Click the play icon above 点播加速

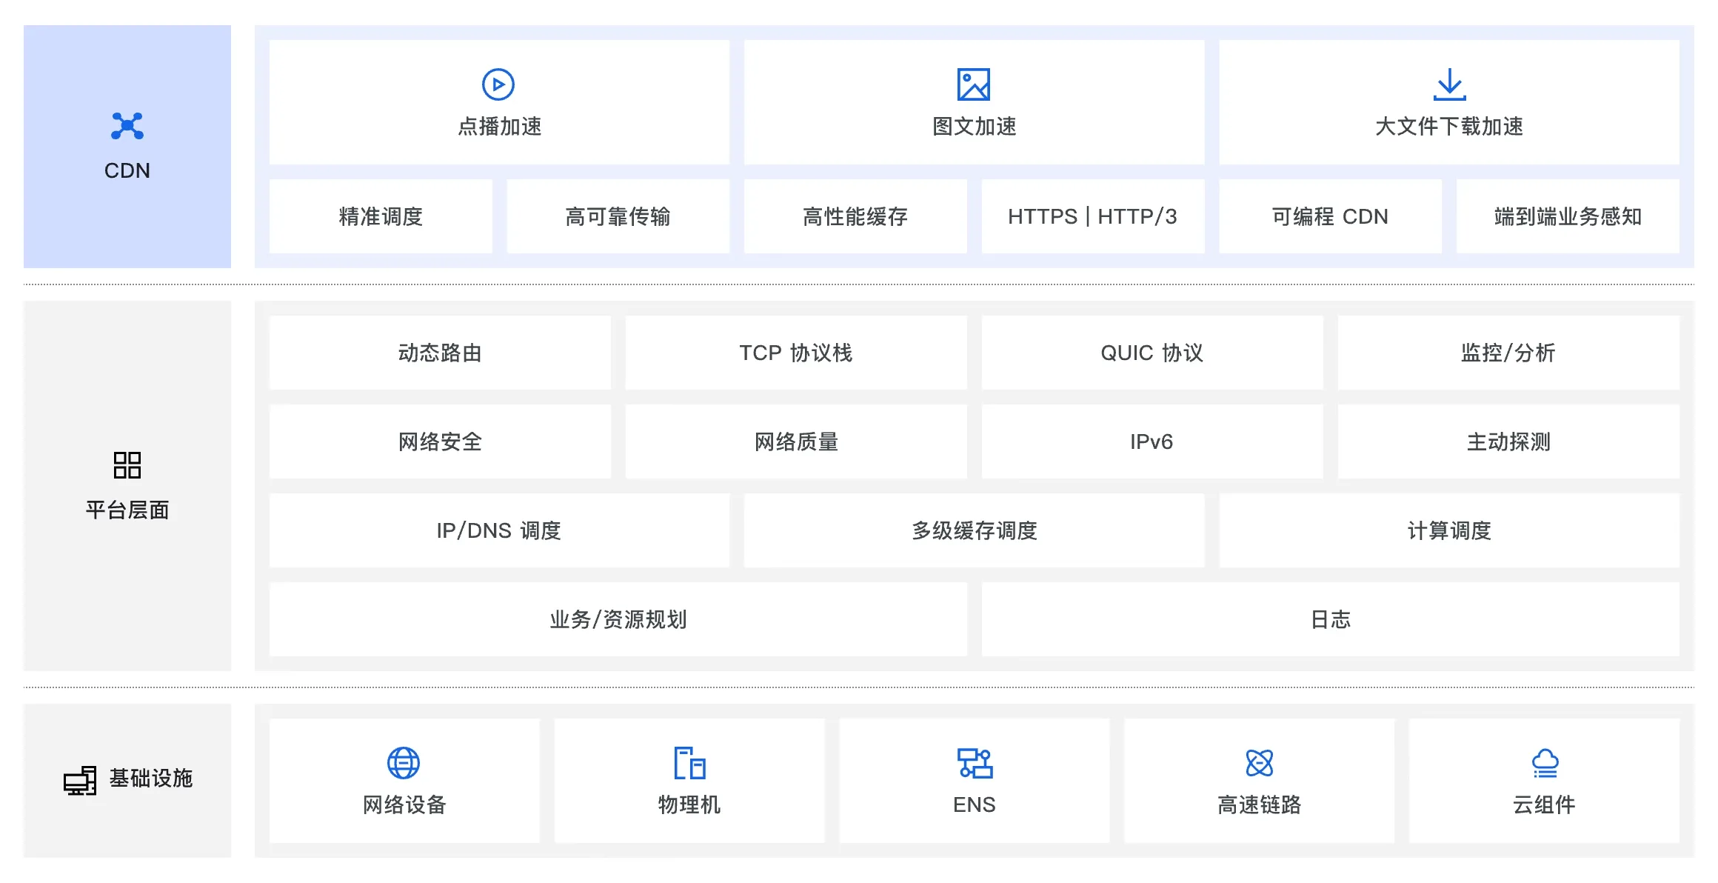499,84
